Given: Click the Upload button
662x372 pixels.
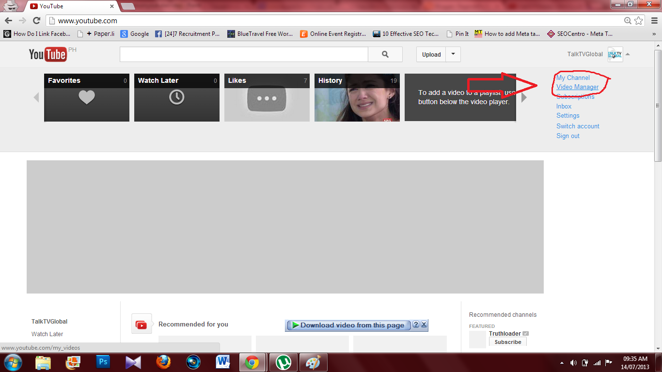Looking at the screenshot, I should point(431,54).
